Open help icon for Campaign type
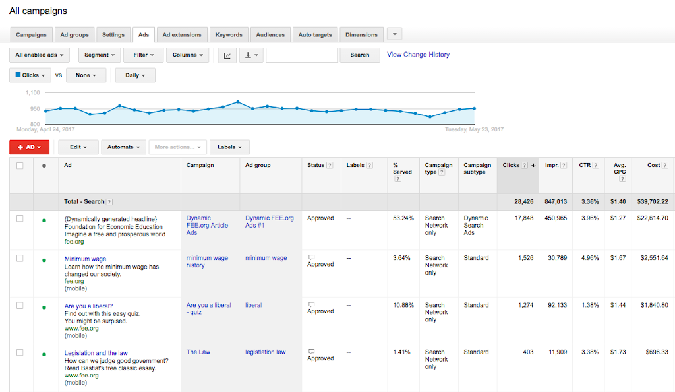This screenshot has height=392, width=675. 442,172
